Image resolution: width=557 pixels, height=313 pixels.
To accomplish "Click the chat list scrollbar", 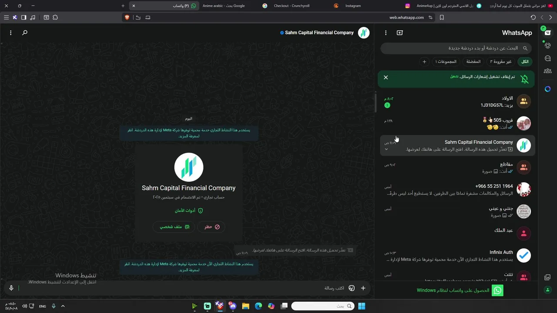I will pos(376,103).
